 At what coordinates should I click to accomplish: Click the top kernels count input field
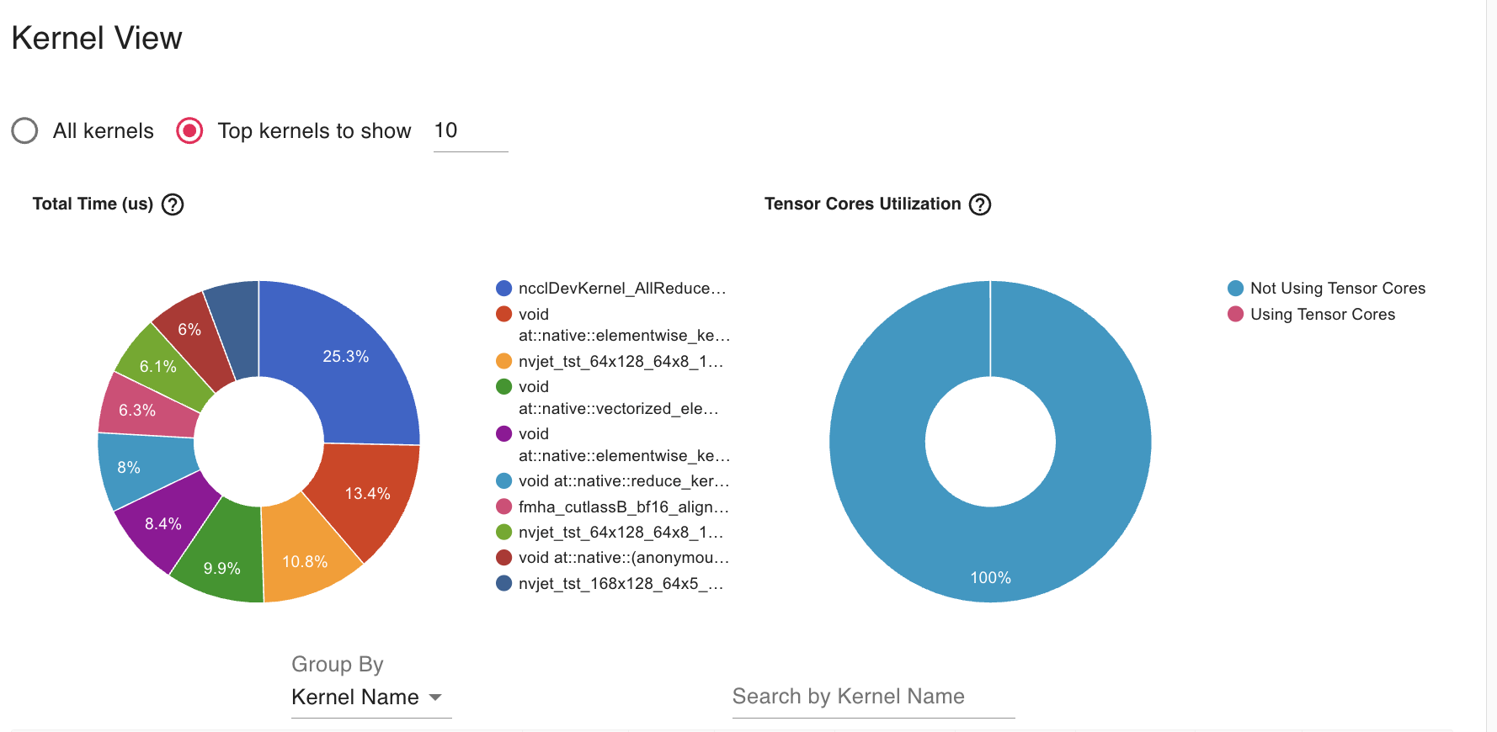pos(469,131)
